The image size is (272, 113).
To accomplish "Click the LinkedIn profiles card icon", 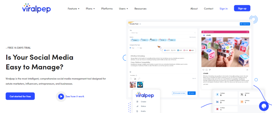I will (x=217, y=102).
